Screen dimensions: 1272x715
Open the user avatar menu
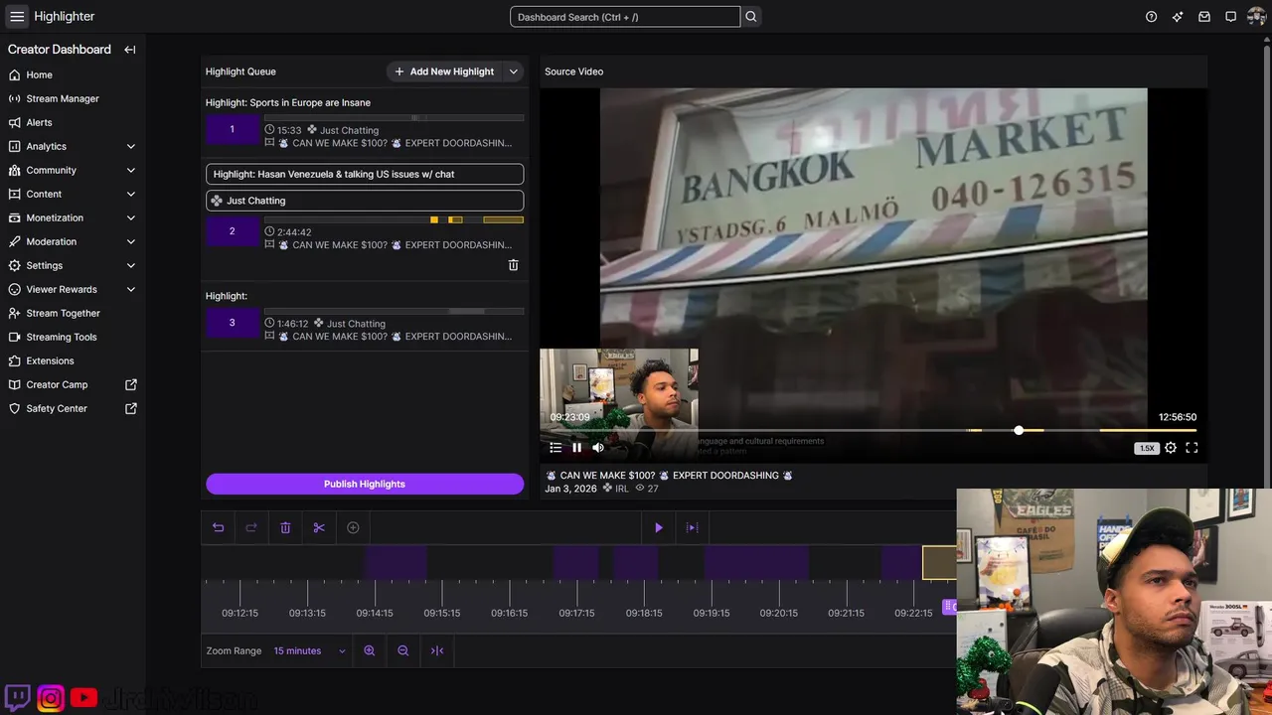click(1256, 17)
